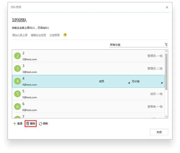The width and height of the screenshot is (180, 153).
Task: Select the email 2@test.com
Action: (x=30, y=59)
